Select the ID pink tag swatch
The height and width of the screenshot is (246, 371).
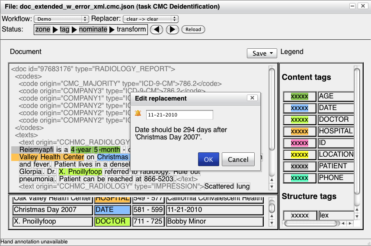(x=299, y=143)
